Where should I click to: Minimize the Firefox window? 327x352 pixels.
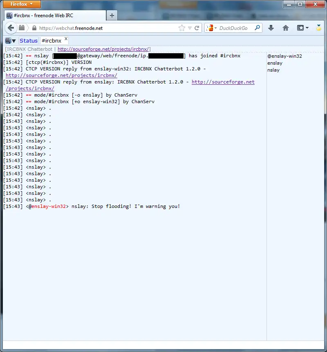[289, 4]
